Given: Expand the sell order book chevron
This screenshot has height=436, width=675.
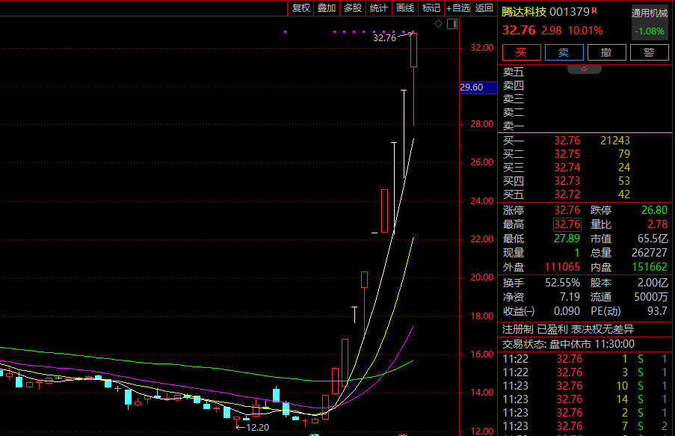Looking at the screenshot, I should 585,69.
